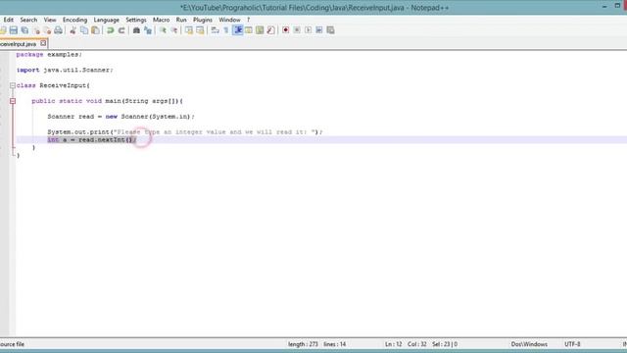Open the Search menu
This screenshot has height=353, width=627.
[x=28, y=20]
